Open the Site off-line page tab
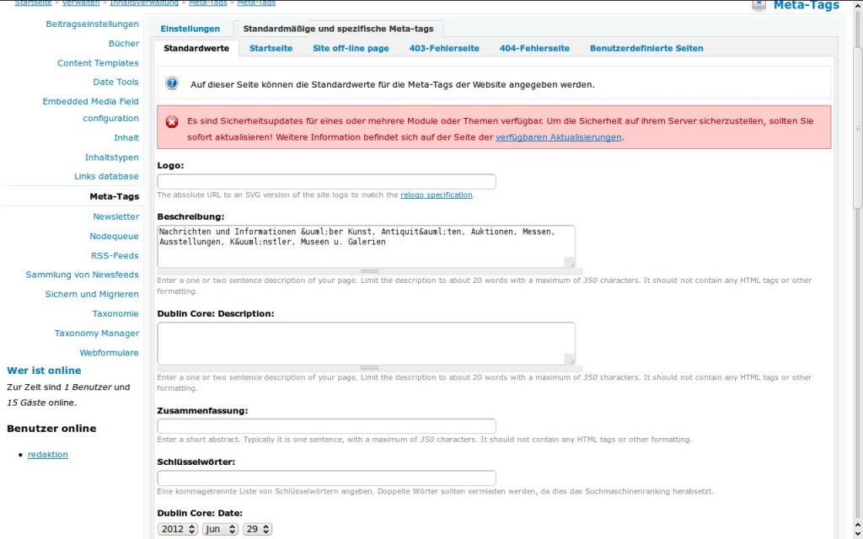863x539 pixels. [x=351, y=48]
